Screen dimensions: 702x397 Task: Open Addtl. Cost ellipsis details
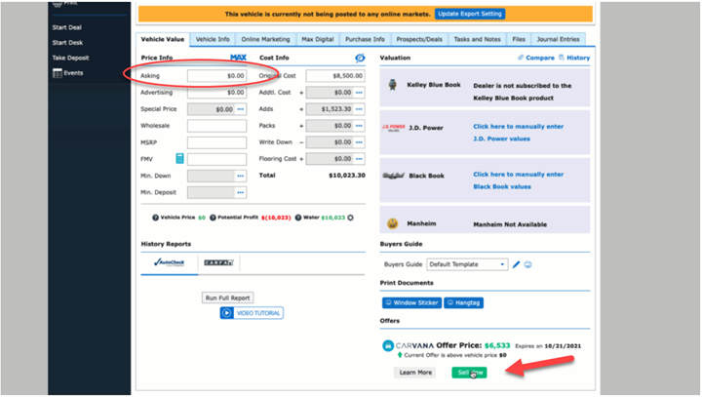(x=359, y=93)
